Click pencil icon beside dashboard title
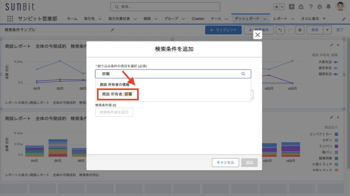350x196 pixels. pyautogui.click(x=112, y=30)
